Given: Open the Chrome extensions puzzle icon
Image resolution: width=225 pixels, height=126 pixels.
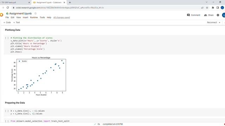Looking at the screenshot, I should point(213,8).
